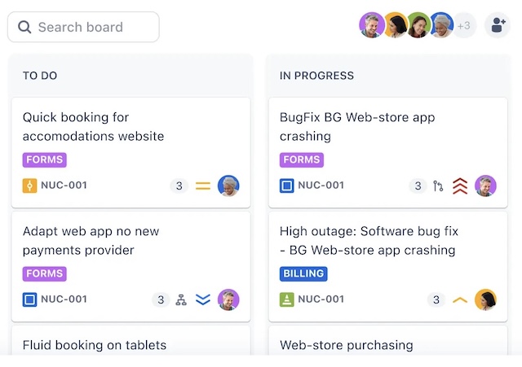The width and height of the screenshot is (522, 367).
Task: Click the Search board field
Action: click(83, 27)
